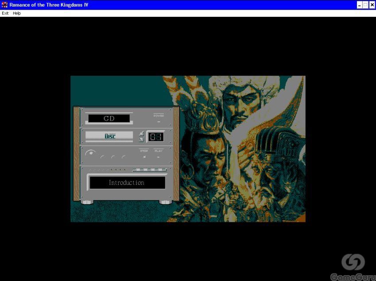The image size is (376, 281).
Task: Click the equalizer slider strip
Action: point(150,170)
